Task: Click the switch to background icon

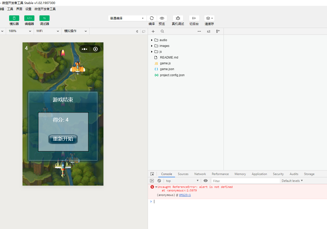Action: pos(194,18)
